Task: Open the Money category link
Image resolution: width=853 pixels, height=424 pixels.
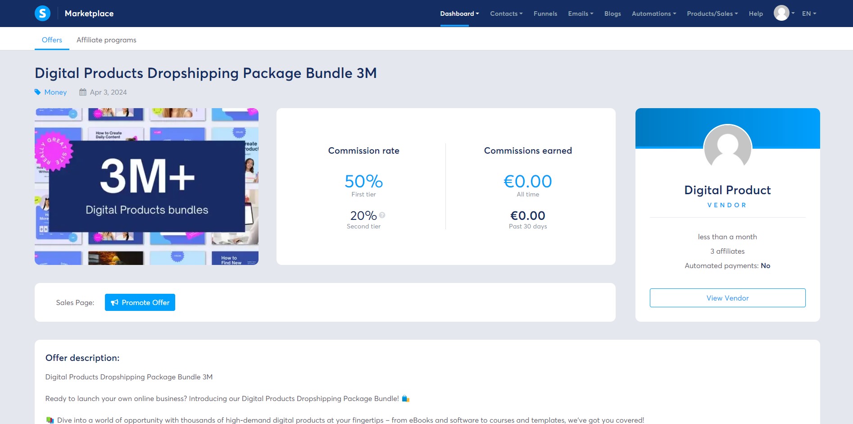Action: pos(55,92)
